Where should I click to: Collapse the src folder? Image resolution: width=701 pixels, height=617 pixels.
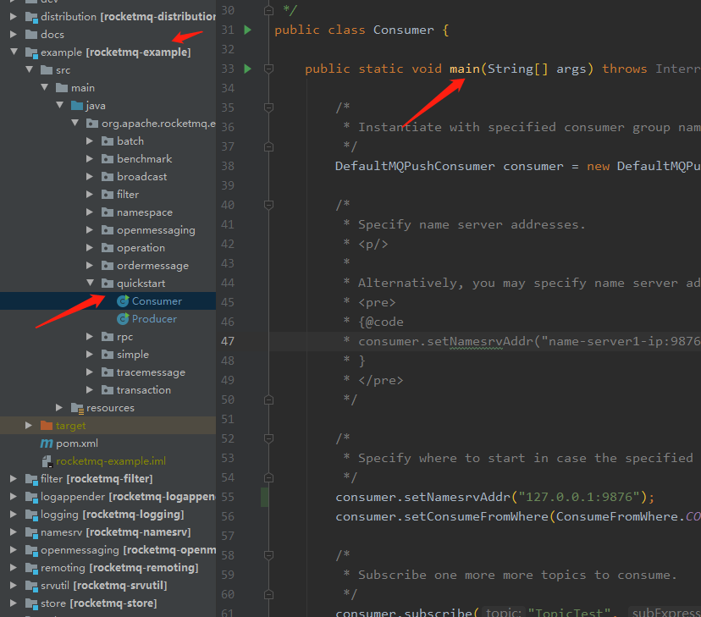point(30,69)
